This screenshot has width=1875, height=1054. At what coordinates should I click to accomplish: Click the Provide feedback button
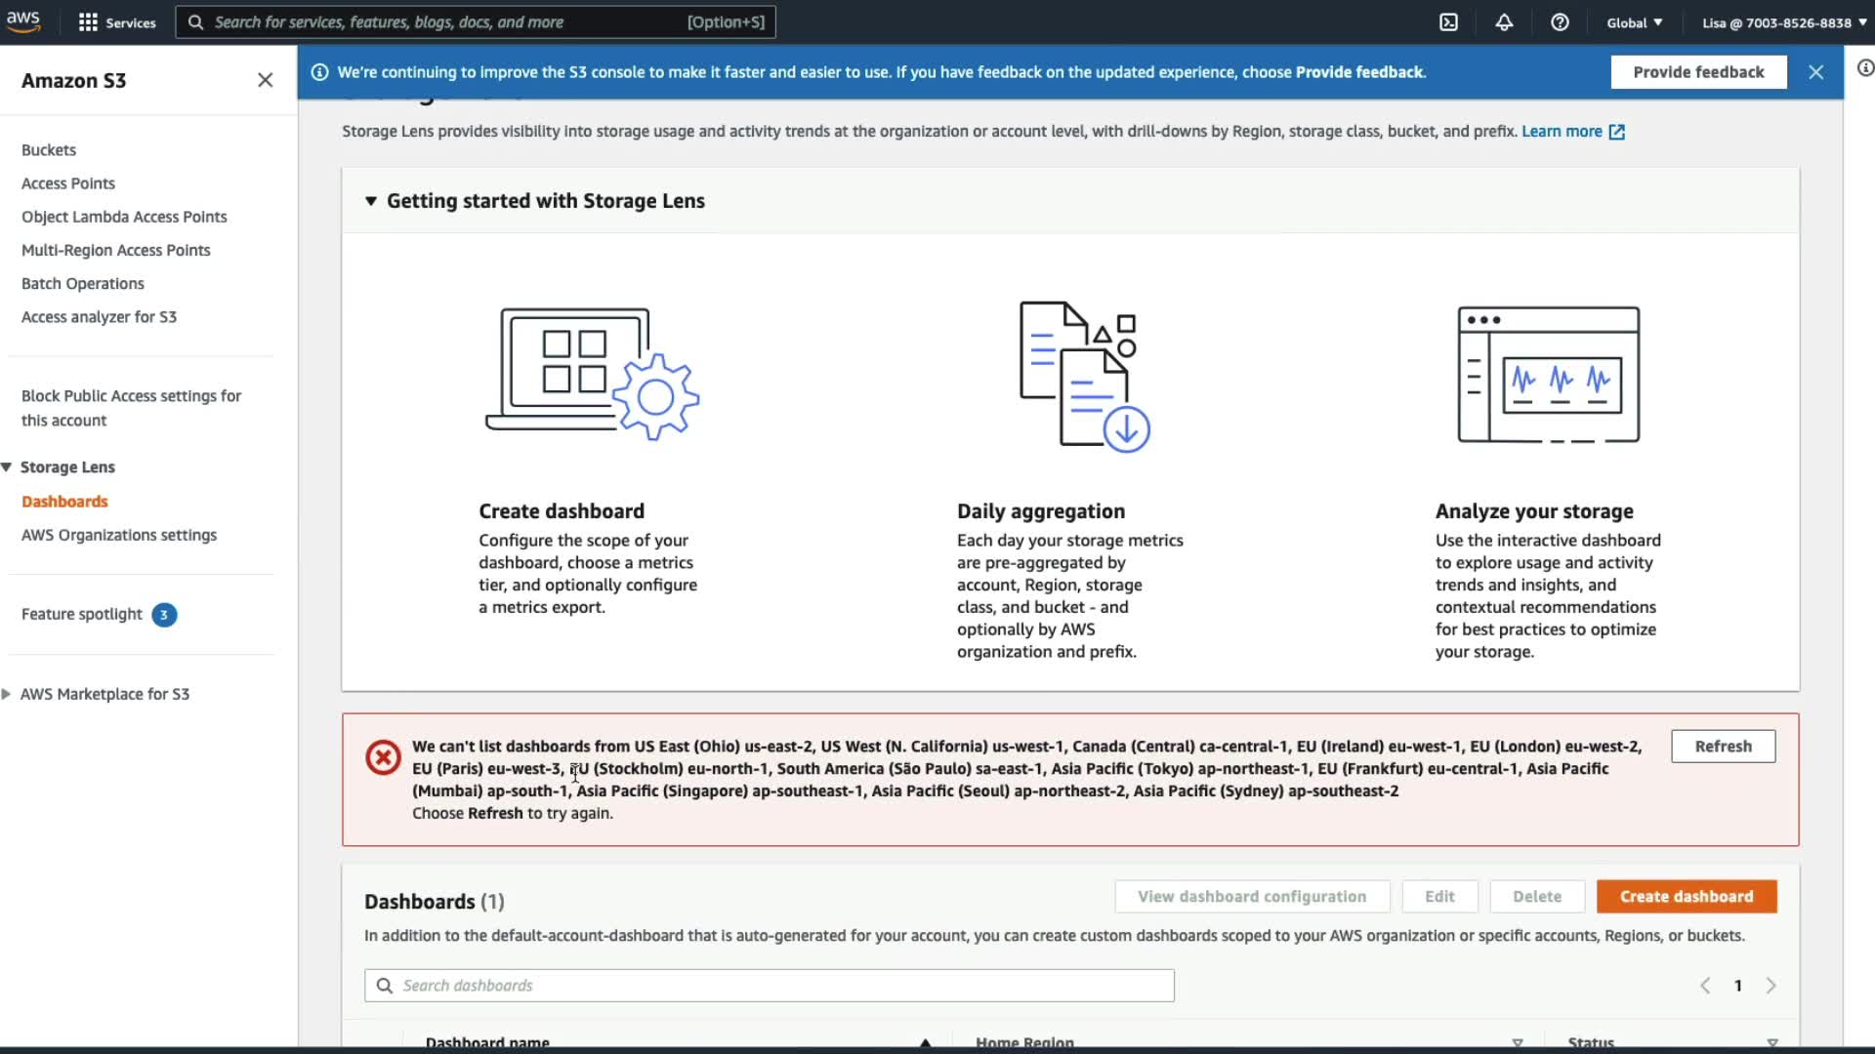click(1697, 72)
